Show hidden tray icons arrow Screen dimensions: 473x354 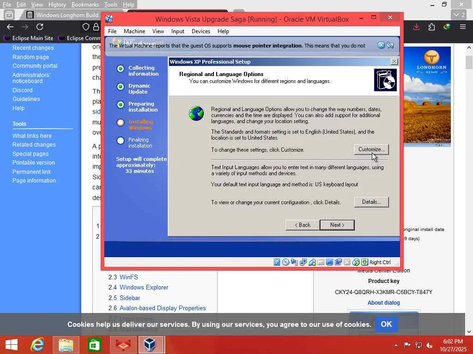tap(396, 345)
